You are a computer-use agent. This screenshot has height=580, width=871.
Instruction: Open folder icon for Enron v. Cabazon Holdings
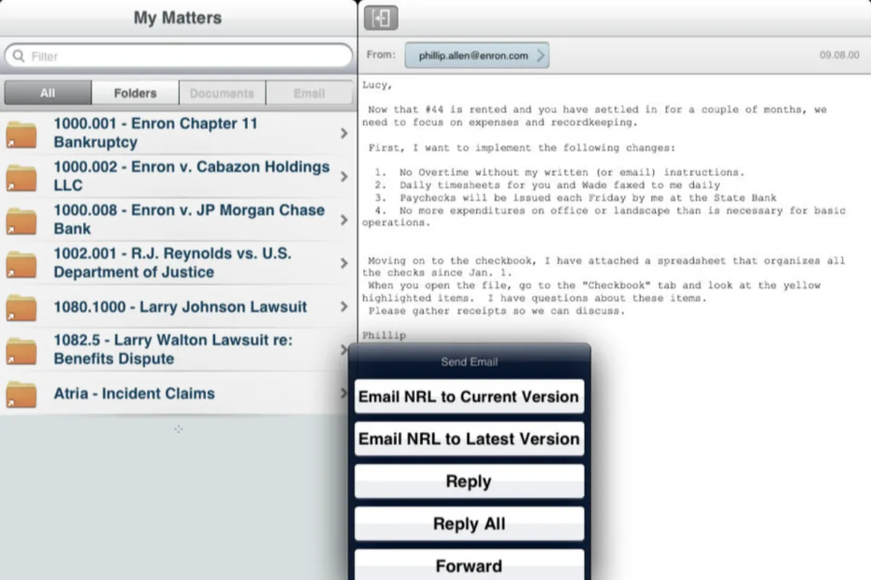tap(21, 178)
